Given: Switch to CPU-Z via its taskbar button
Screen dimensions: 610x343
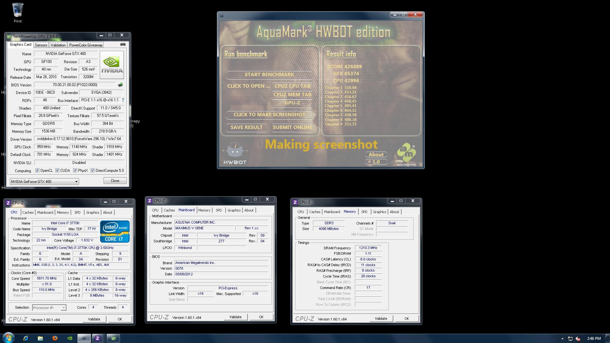Looking at the screenshot, I should [x=98, y=338].
